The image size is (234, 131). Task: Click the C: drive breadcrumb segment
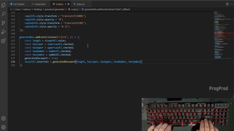(x=11, y=9)
